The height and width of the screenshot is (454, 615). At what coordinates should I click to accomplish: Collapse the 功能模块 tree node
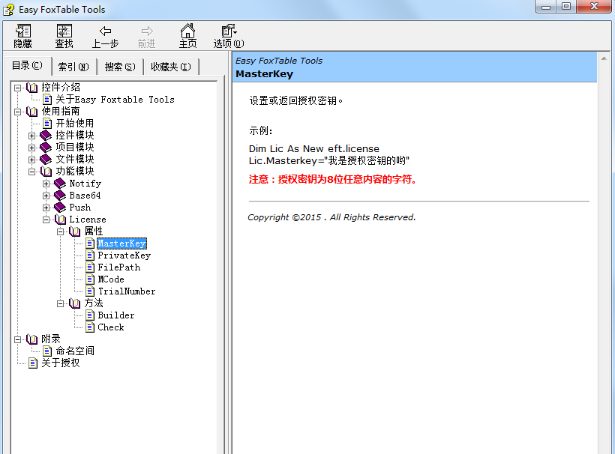(31, 172)
